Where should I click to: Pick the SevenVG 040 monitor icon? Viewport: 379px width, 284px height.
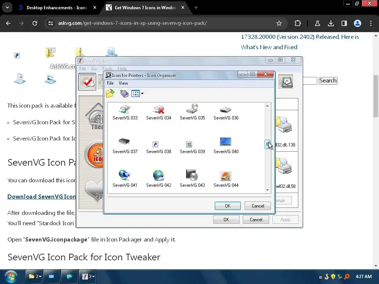226,146
